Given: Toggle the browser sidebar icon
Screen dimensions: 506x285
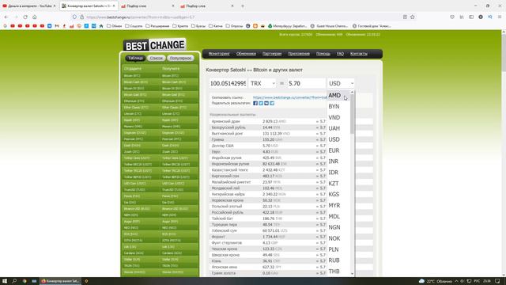Looking at the screenshot, I should point(471,17).
